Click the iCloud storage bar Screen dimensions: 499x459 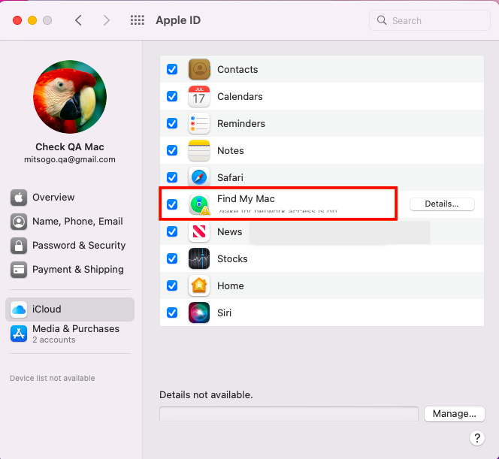click(289, 413)
